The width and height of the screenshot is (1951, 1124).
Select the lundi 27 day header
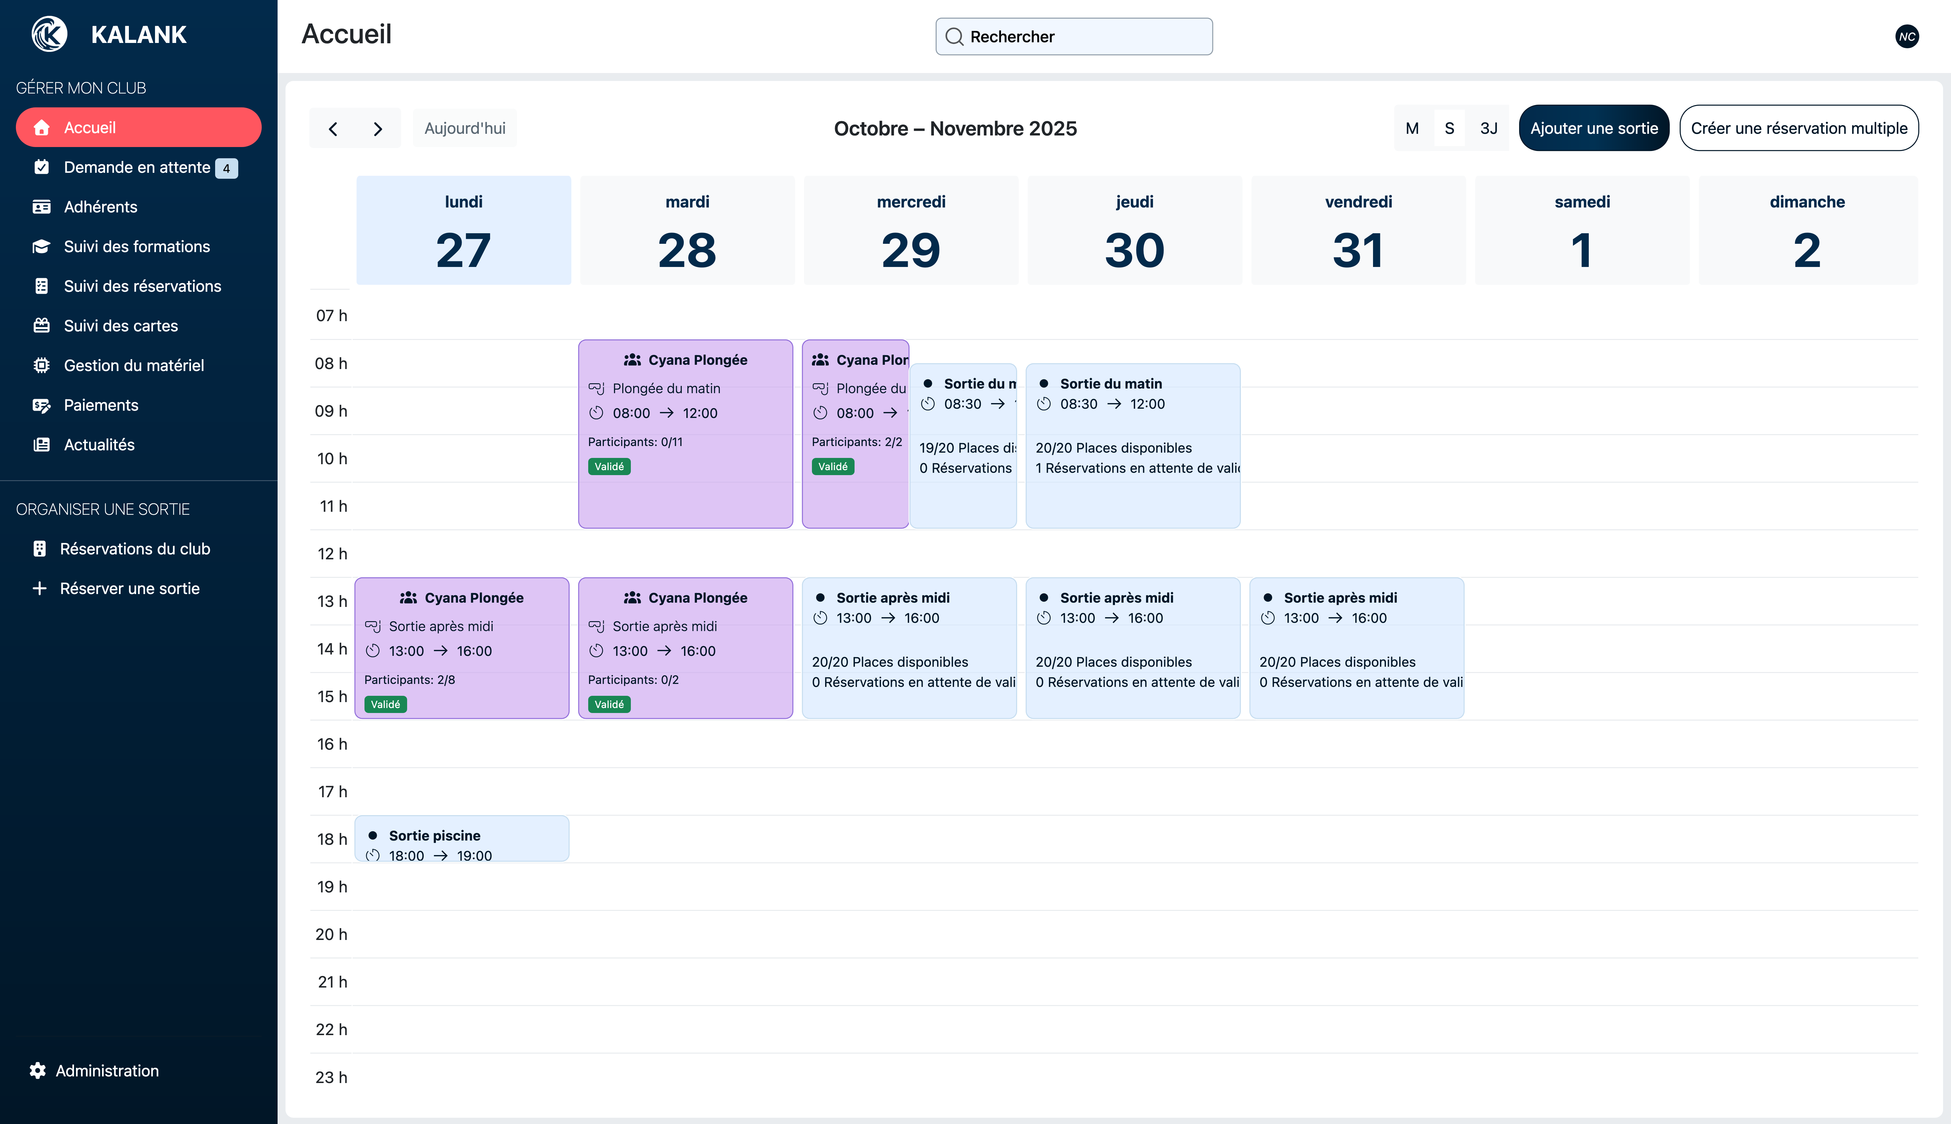click(463, 230)
